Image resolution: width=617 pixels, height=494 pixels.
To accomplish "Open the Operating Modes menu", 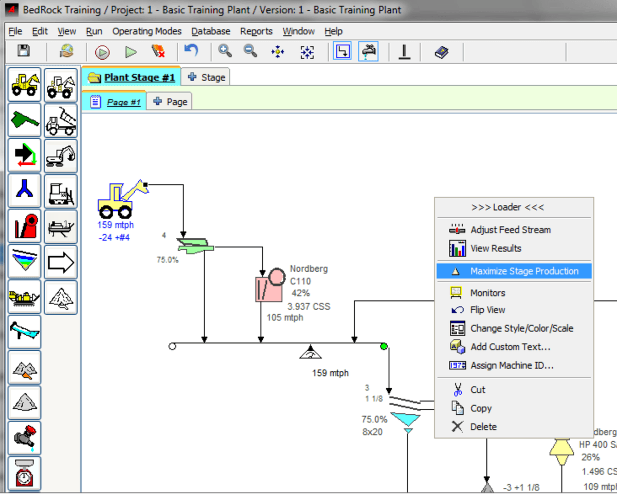I will click(147, 31).
